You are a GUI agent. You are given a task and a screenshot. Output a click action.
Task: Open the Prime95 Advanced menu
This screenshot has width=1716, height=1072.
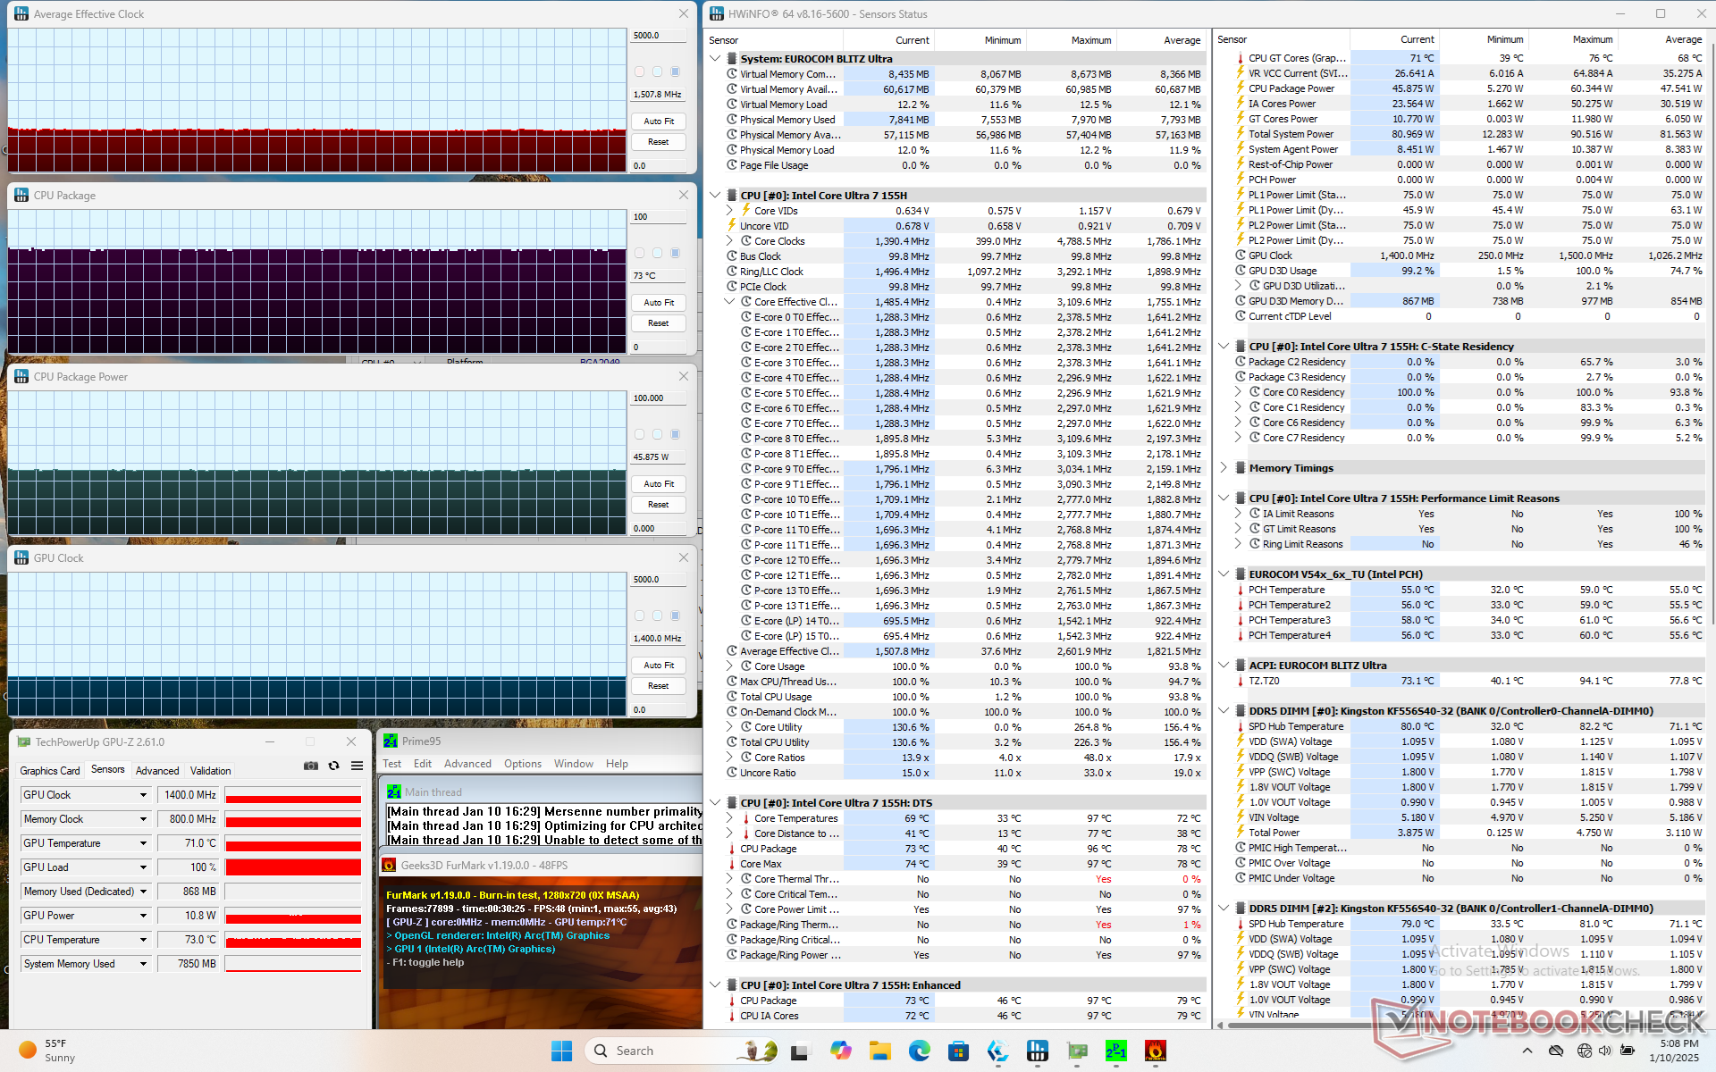[467, 764]
